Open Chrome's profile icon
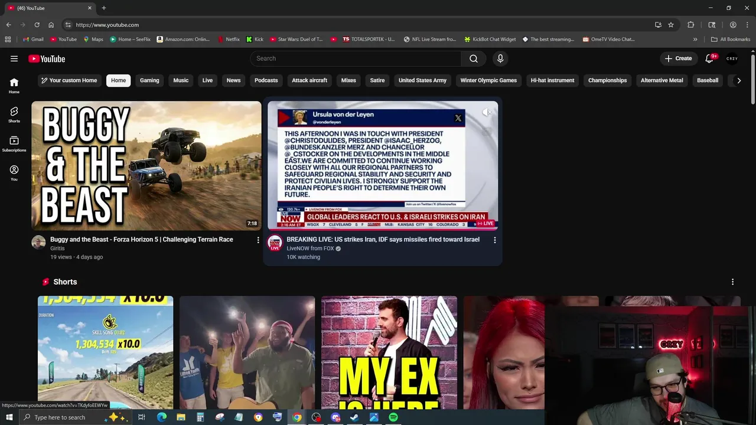The height and width of the screenshot is (425, 756). (733, 25)
